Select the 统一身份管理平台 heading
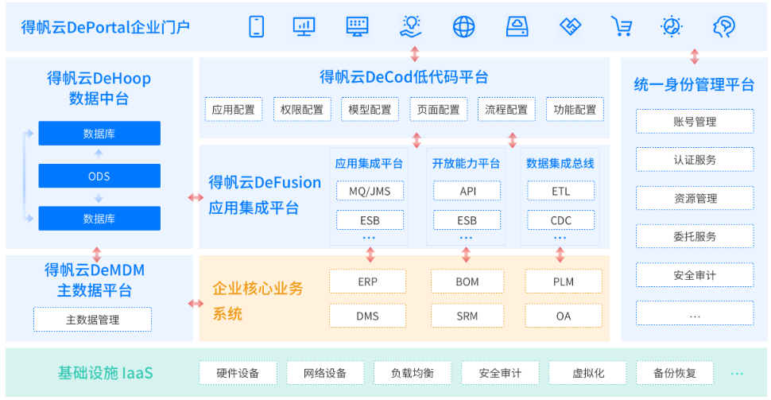The height and width of the screenshot is (400, 771). [694, 84]
